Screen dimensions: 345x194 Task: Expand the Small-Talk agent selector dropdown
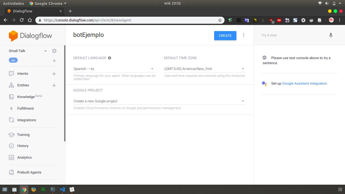[45, 51]
